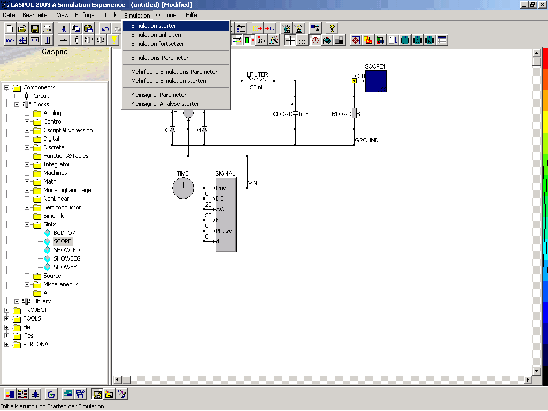This screenshot has width=548, height=411.
Task: Click the table grid icon in toolbar
Action: coord(442,40)
